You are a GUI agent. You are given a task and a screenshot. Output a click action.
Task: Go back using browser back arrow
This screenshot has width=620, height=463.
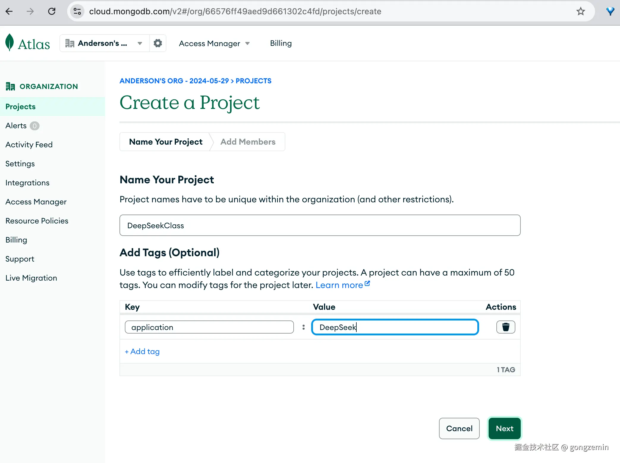point(10,11)
